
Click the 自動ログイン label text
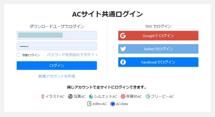31,55
